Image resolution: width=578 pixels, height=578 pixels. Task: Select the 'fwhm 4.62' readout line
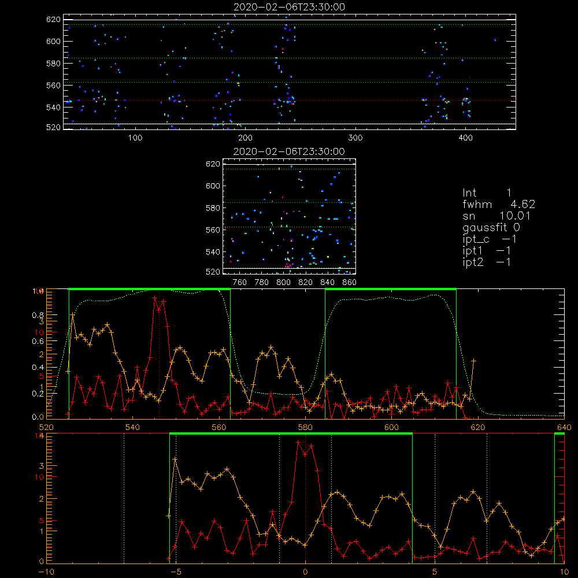tap(499, 204)
